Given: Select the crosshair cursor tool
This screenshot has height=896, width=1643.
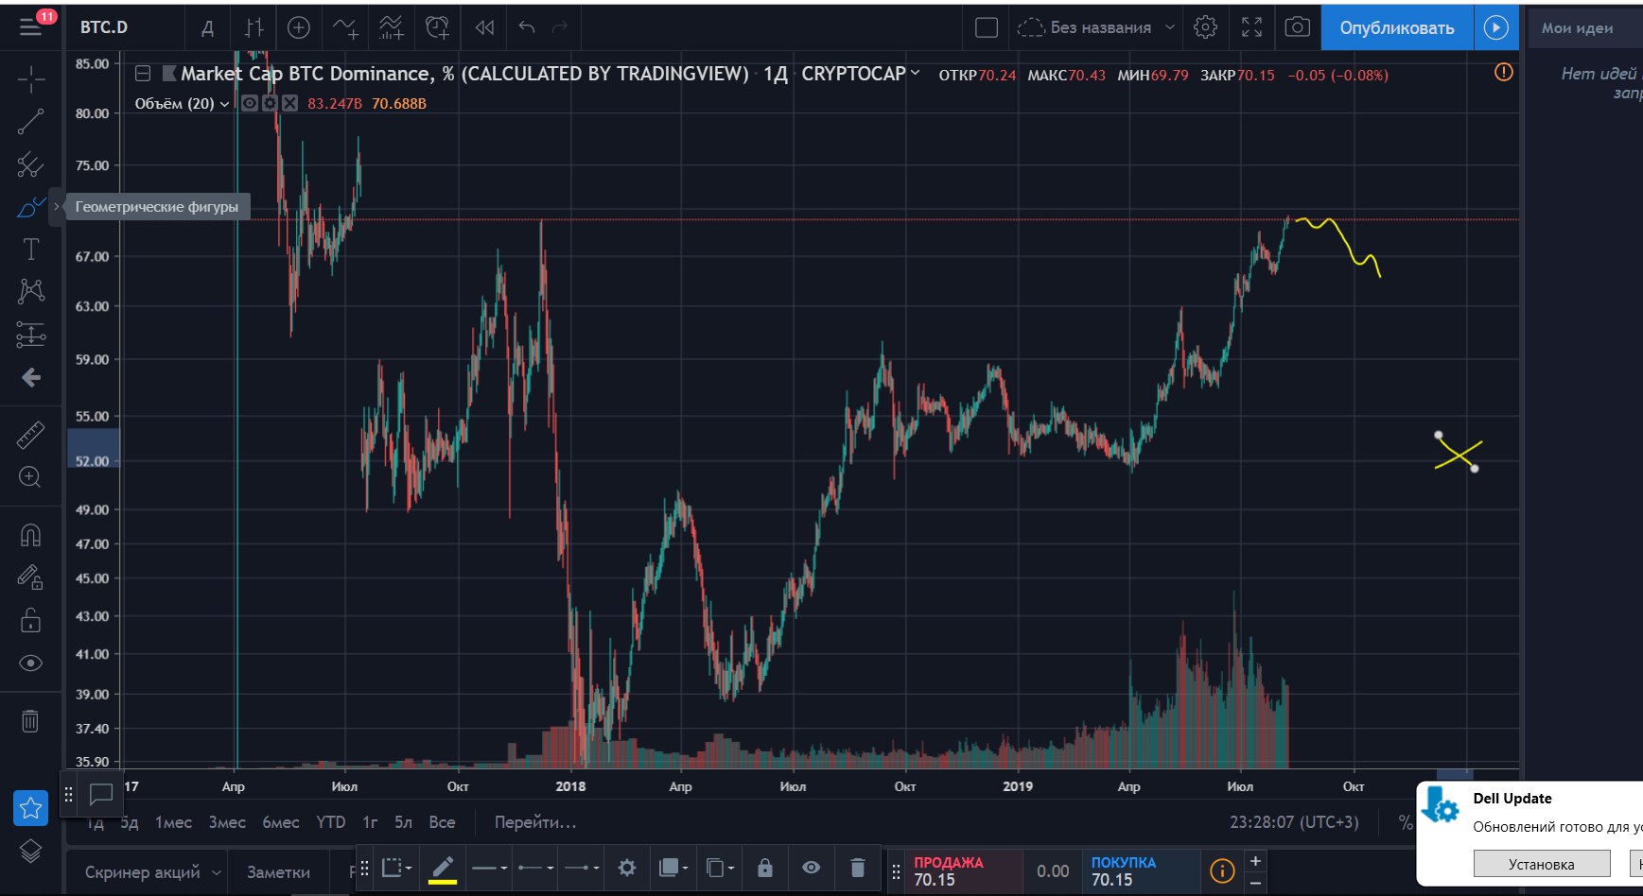Looking at the screenshot, I should click(x=31, y=79).
